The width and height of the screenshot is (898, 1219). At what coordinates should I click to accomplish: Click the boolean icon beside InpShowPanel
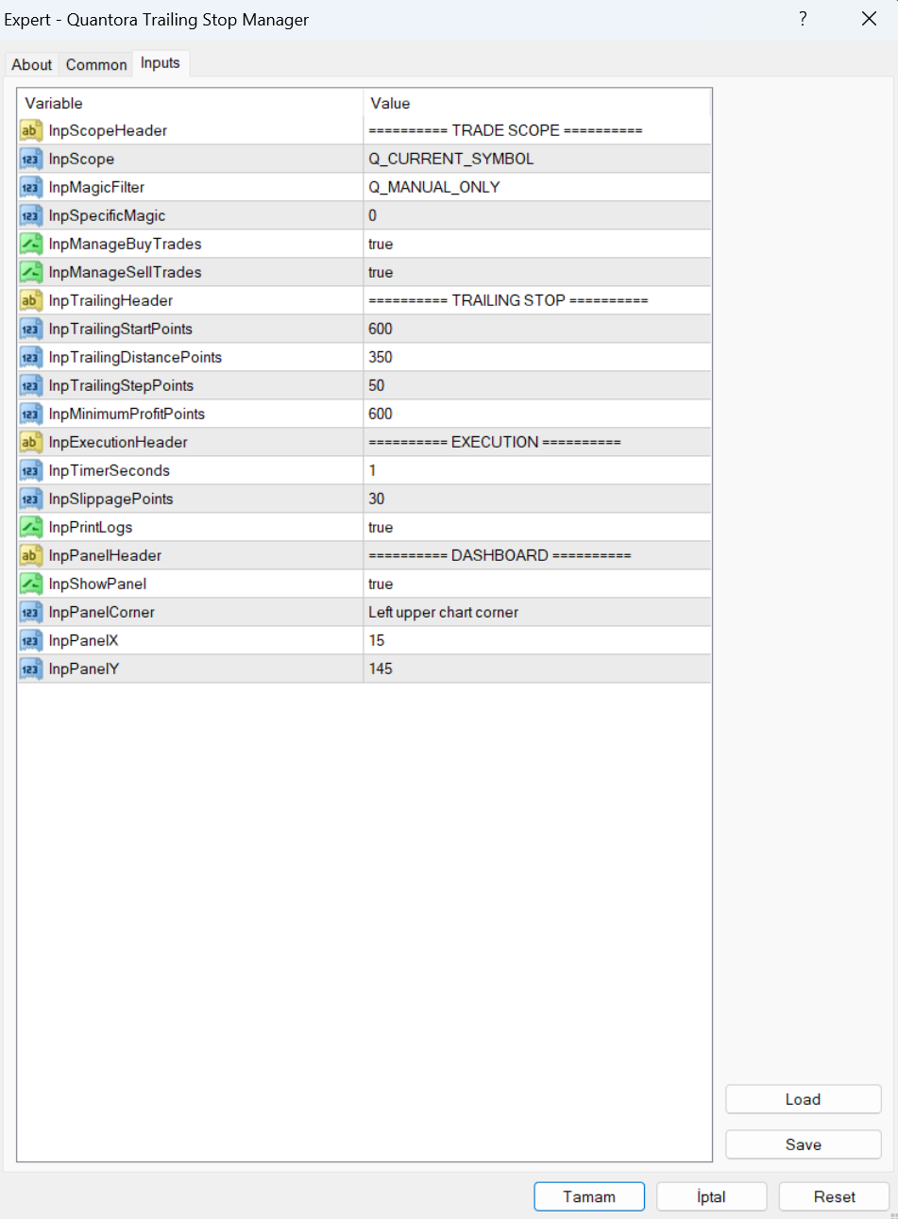click(x=30, y=584)
